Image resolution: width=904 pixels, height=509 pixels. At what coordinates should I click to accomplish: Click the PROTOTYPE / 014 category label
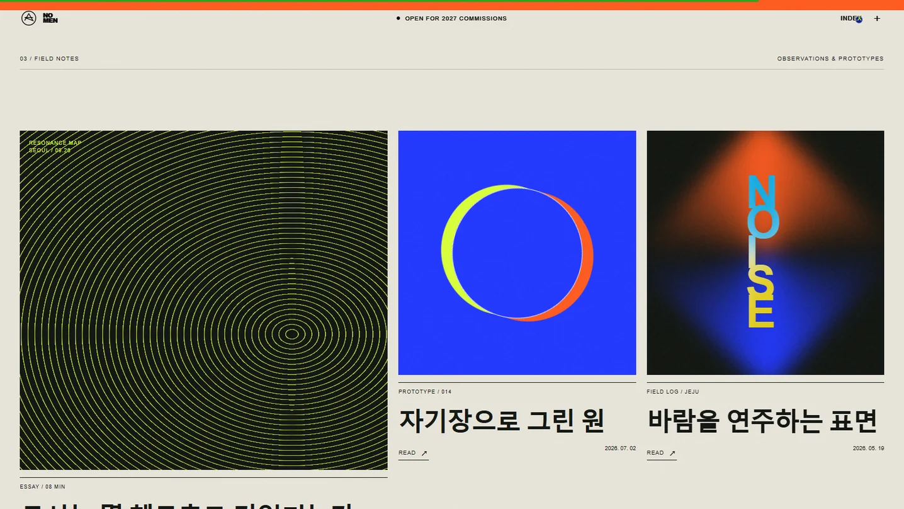point(425,392)
